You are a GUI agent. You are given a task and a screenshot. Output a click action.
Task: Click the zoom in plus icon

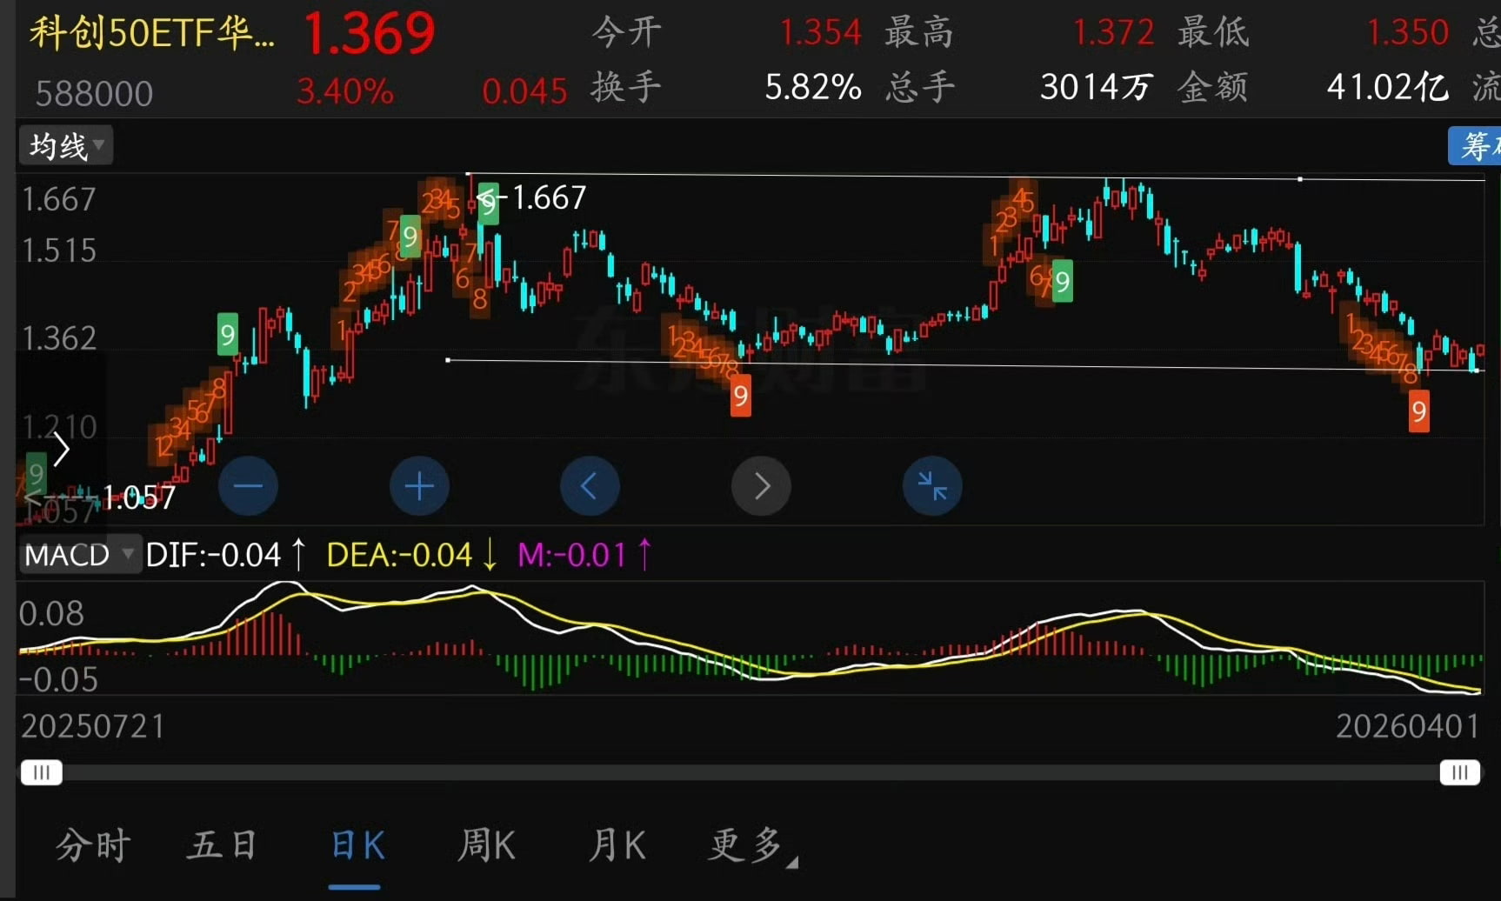(x=419, y=485)
